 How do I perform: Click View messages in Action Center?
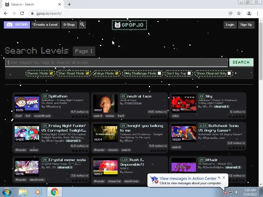point(188,179)
